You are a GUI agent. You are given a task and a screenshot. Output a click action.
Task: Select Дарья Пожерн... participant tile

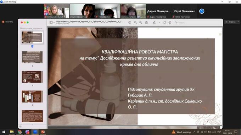pos(159,11)
